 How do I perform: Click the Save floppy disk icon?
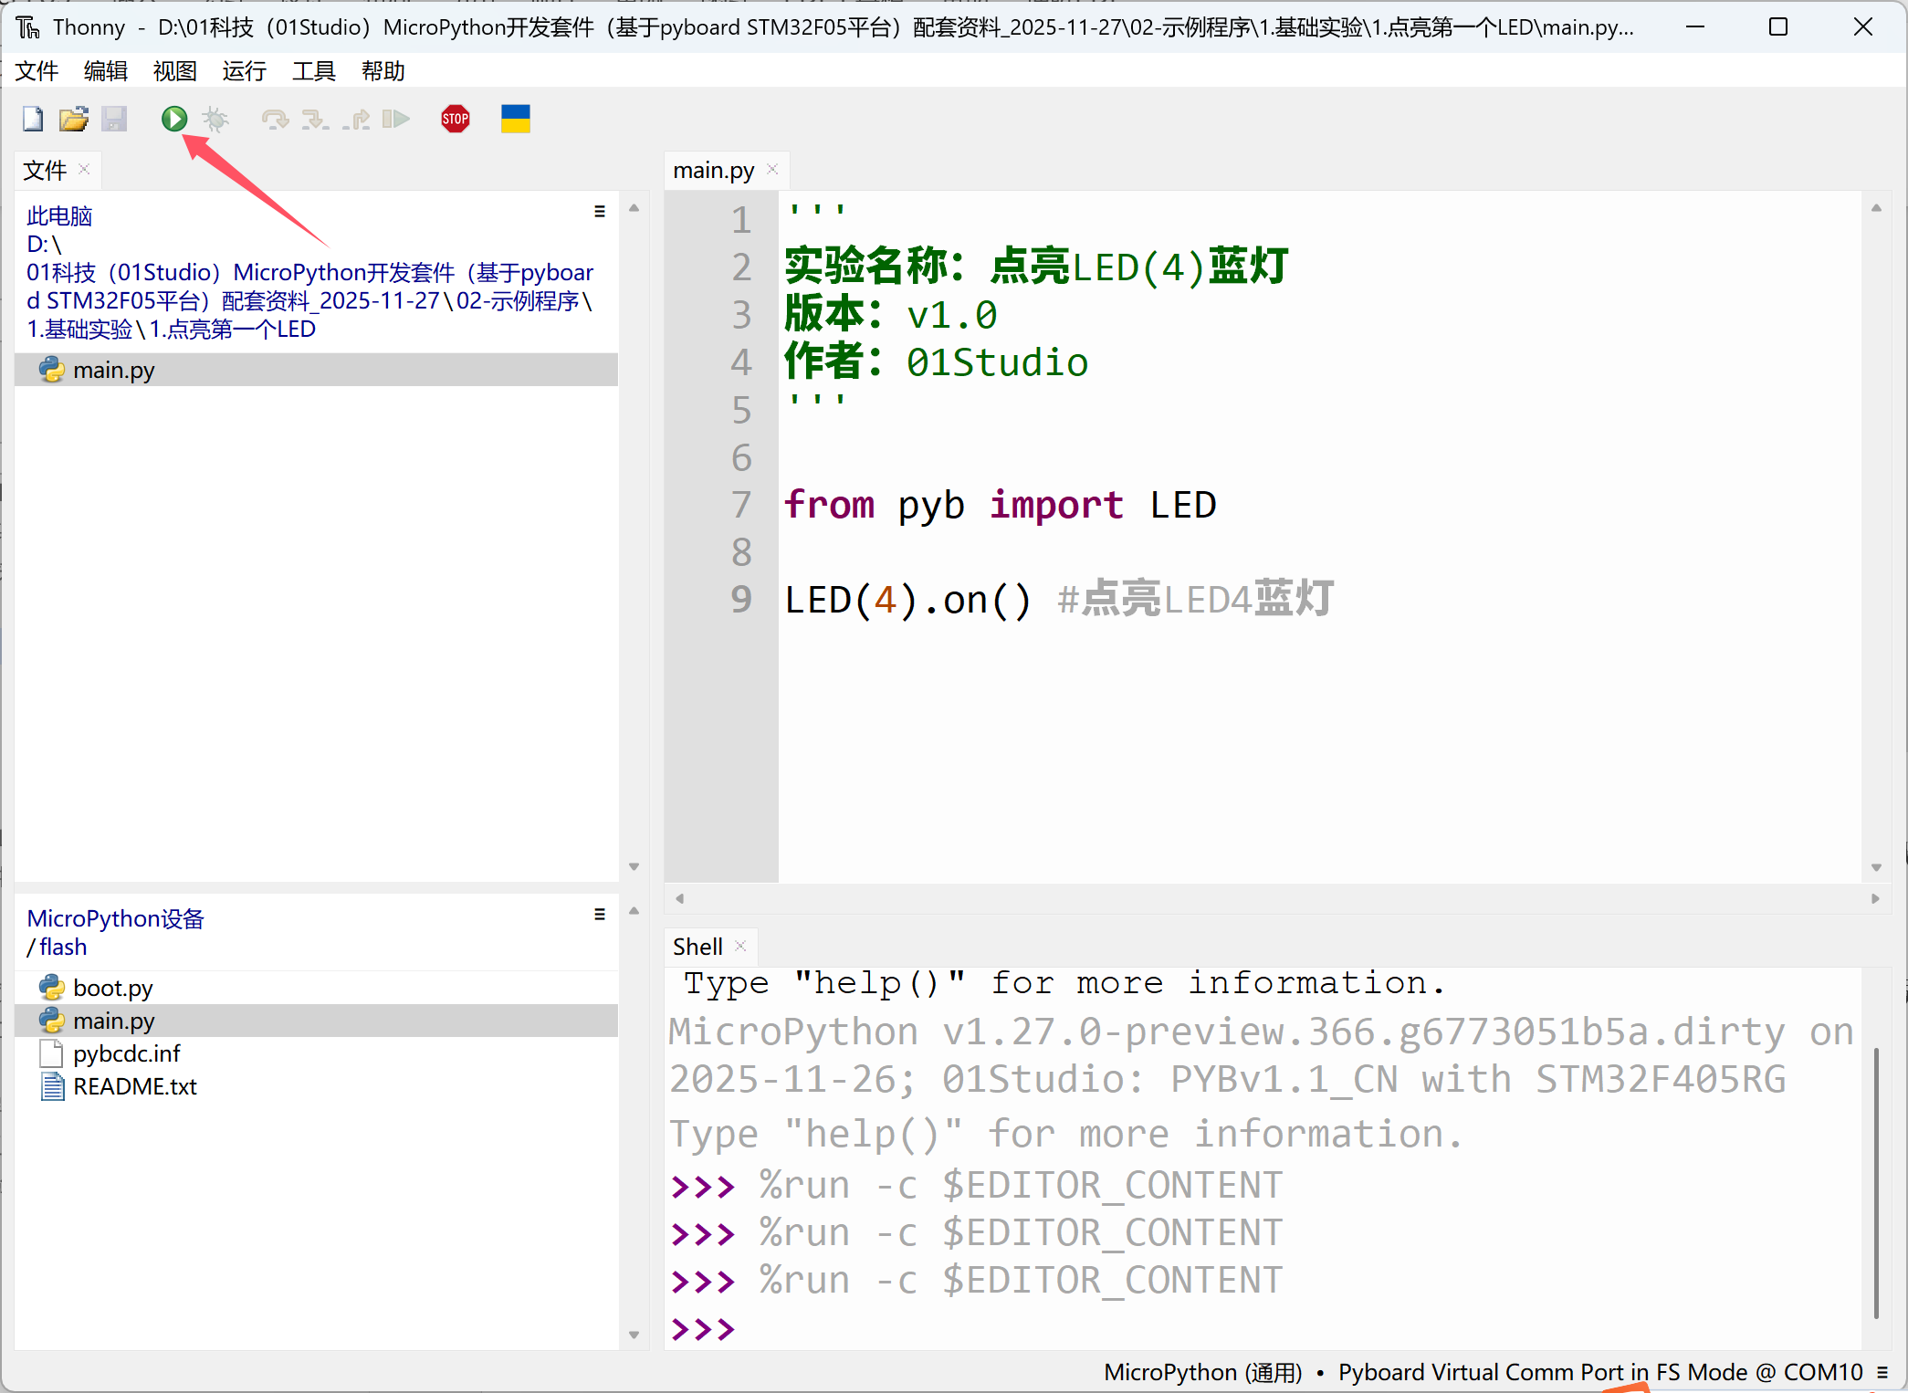[114, 119]
